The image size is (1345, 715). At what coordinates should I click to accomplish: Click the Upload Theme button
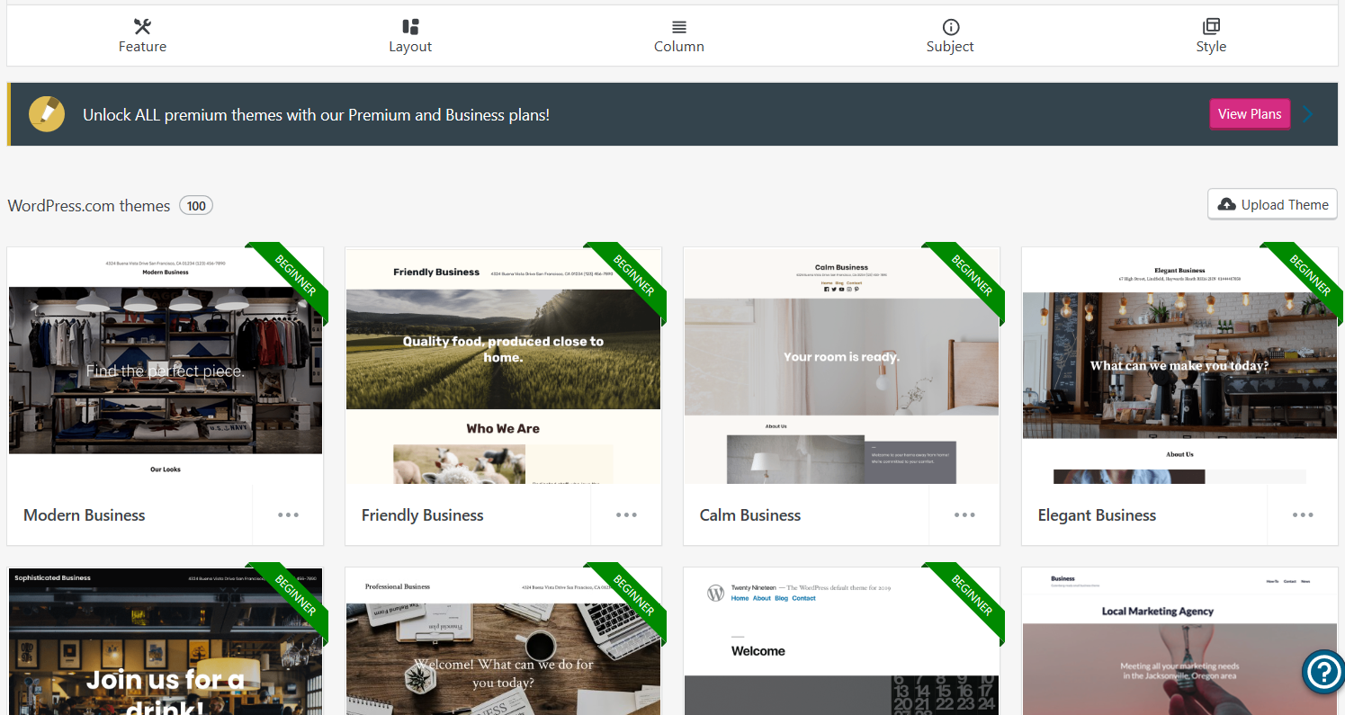tap(1272, 204)
